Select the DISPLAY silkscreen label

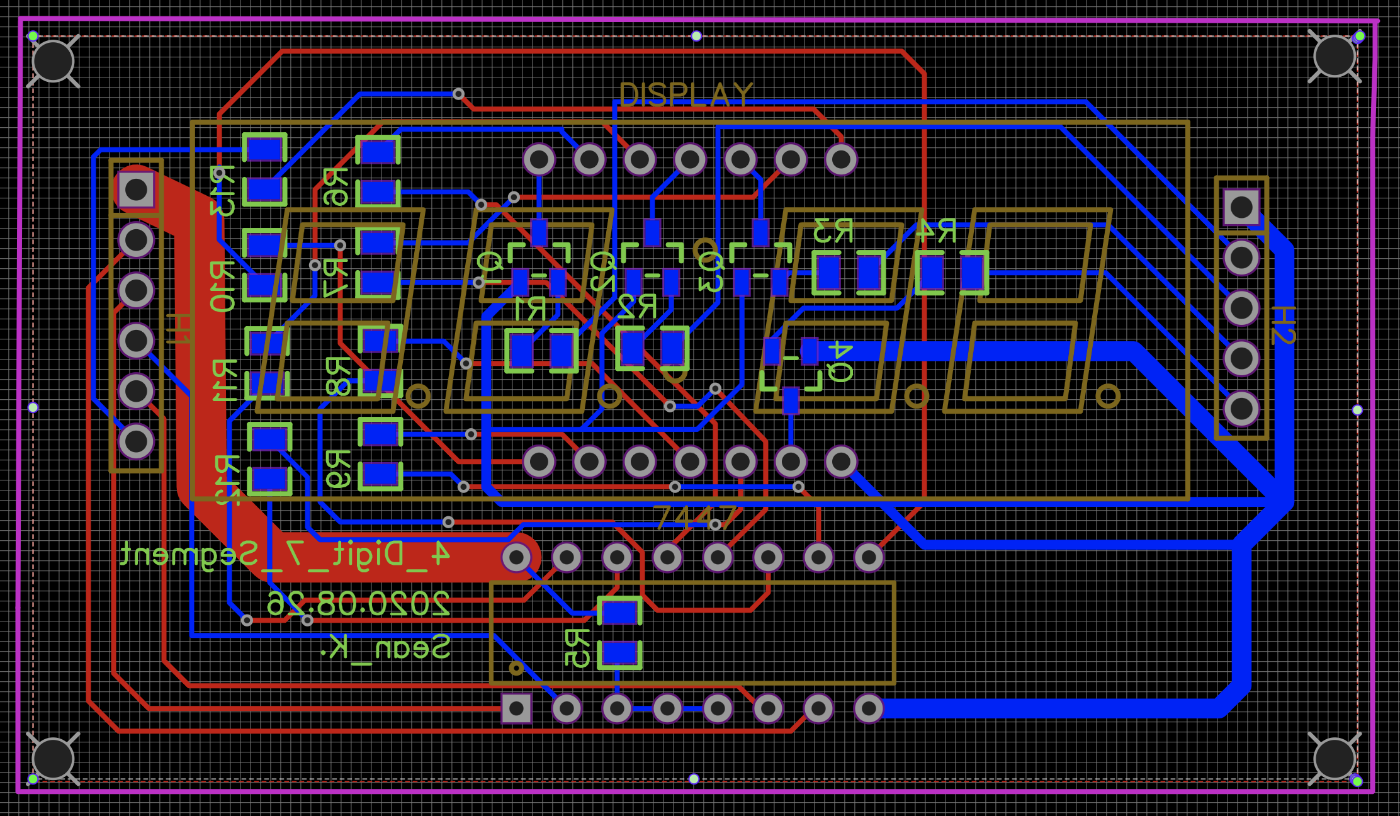pyautogui.click(x=686, y=96)
